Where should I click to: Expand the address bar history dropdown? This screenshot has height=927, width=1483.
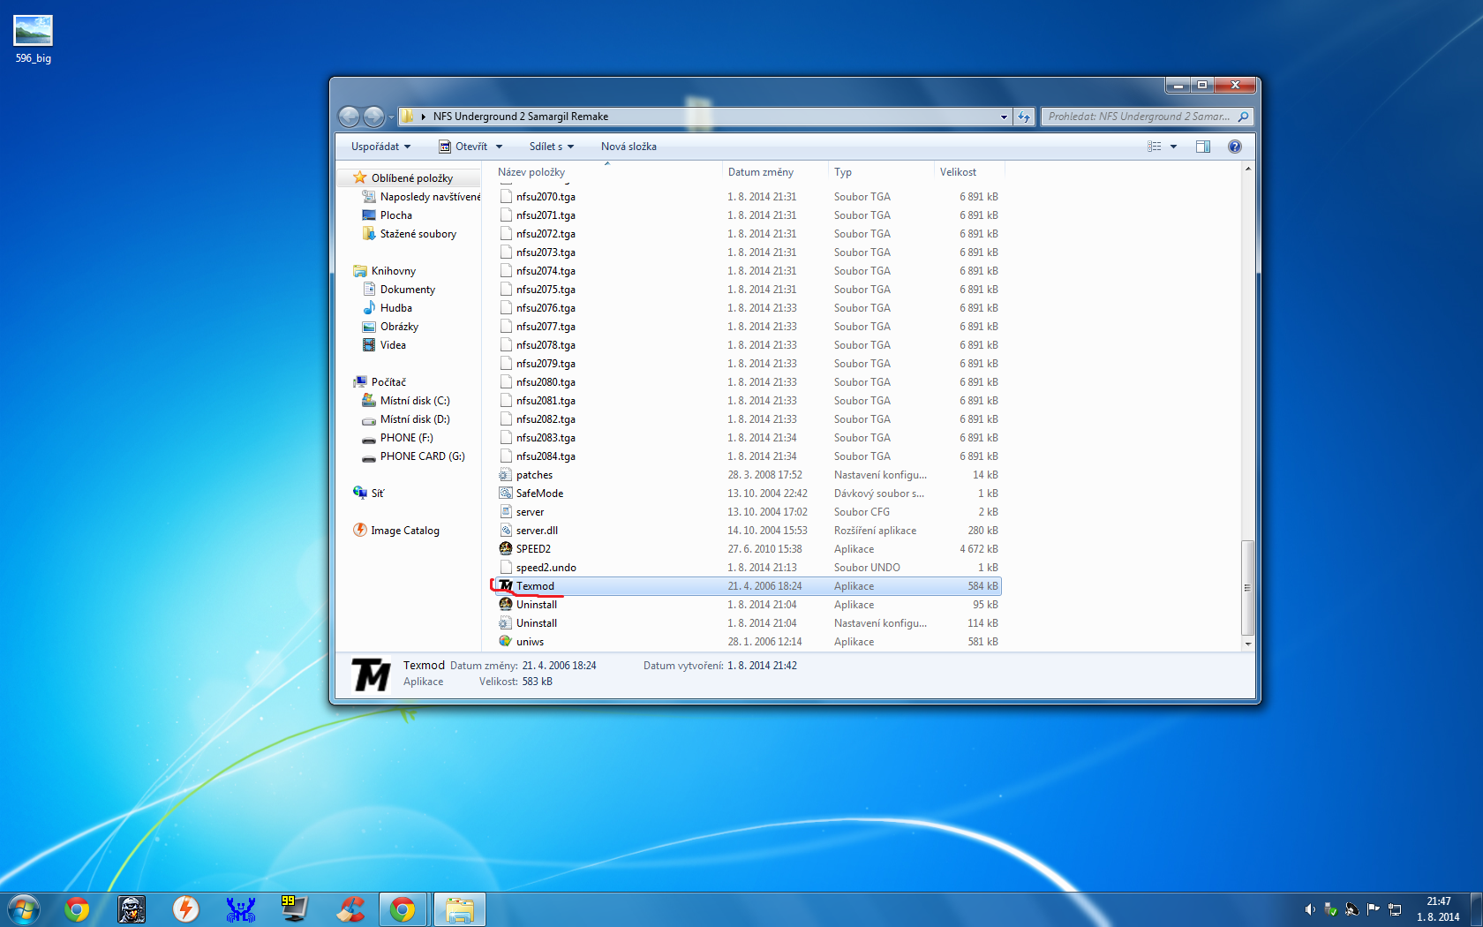coord(1004,117)
